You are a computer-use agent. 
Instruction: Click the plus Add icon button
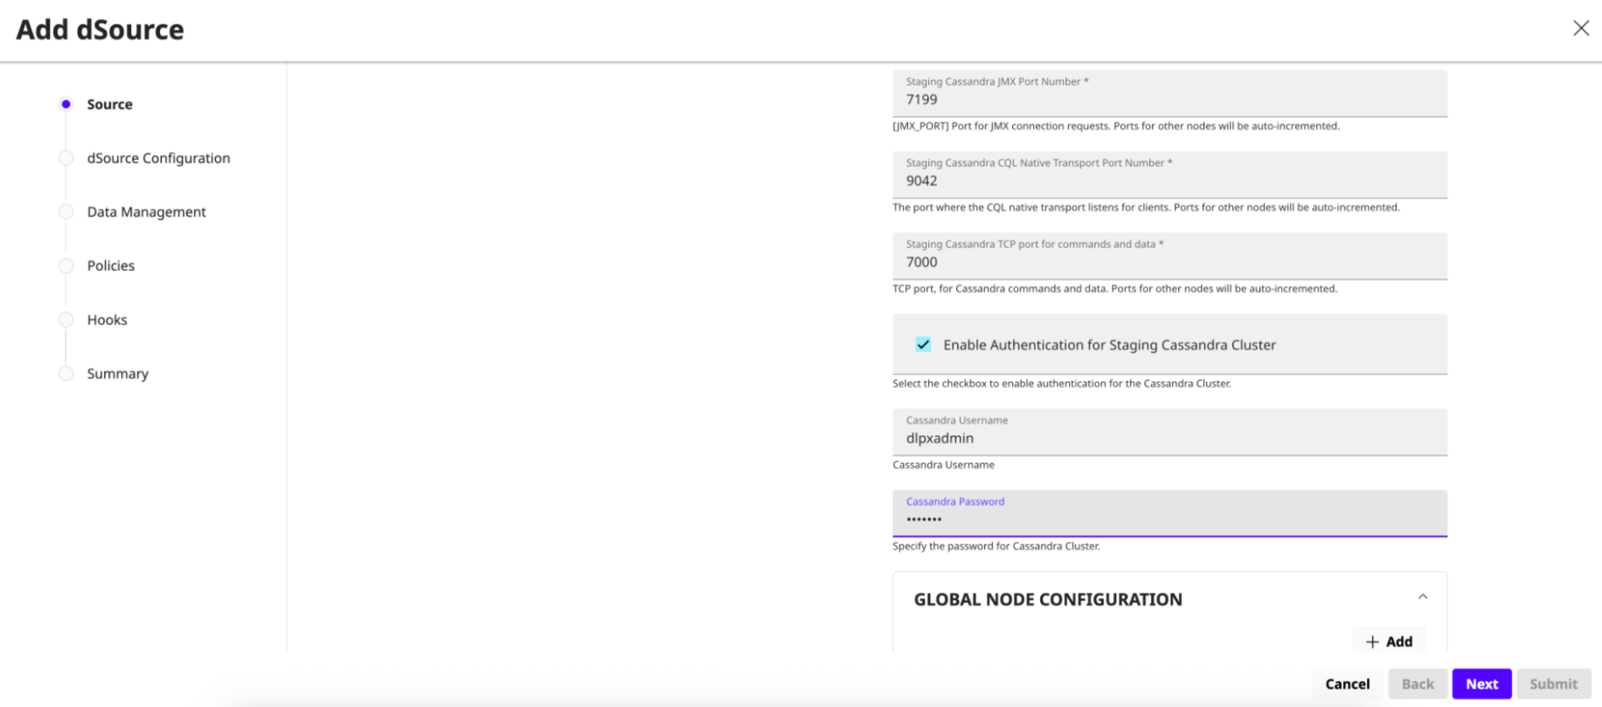click(1389, 641)
